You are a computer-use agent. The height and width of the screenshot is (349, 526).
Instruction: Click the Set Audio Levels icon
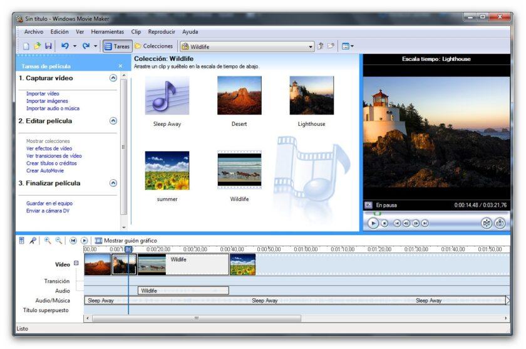[21, 241]
